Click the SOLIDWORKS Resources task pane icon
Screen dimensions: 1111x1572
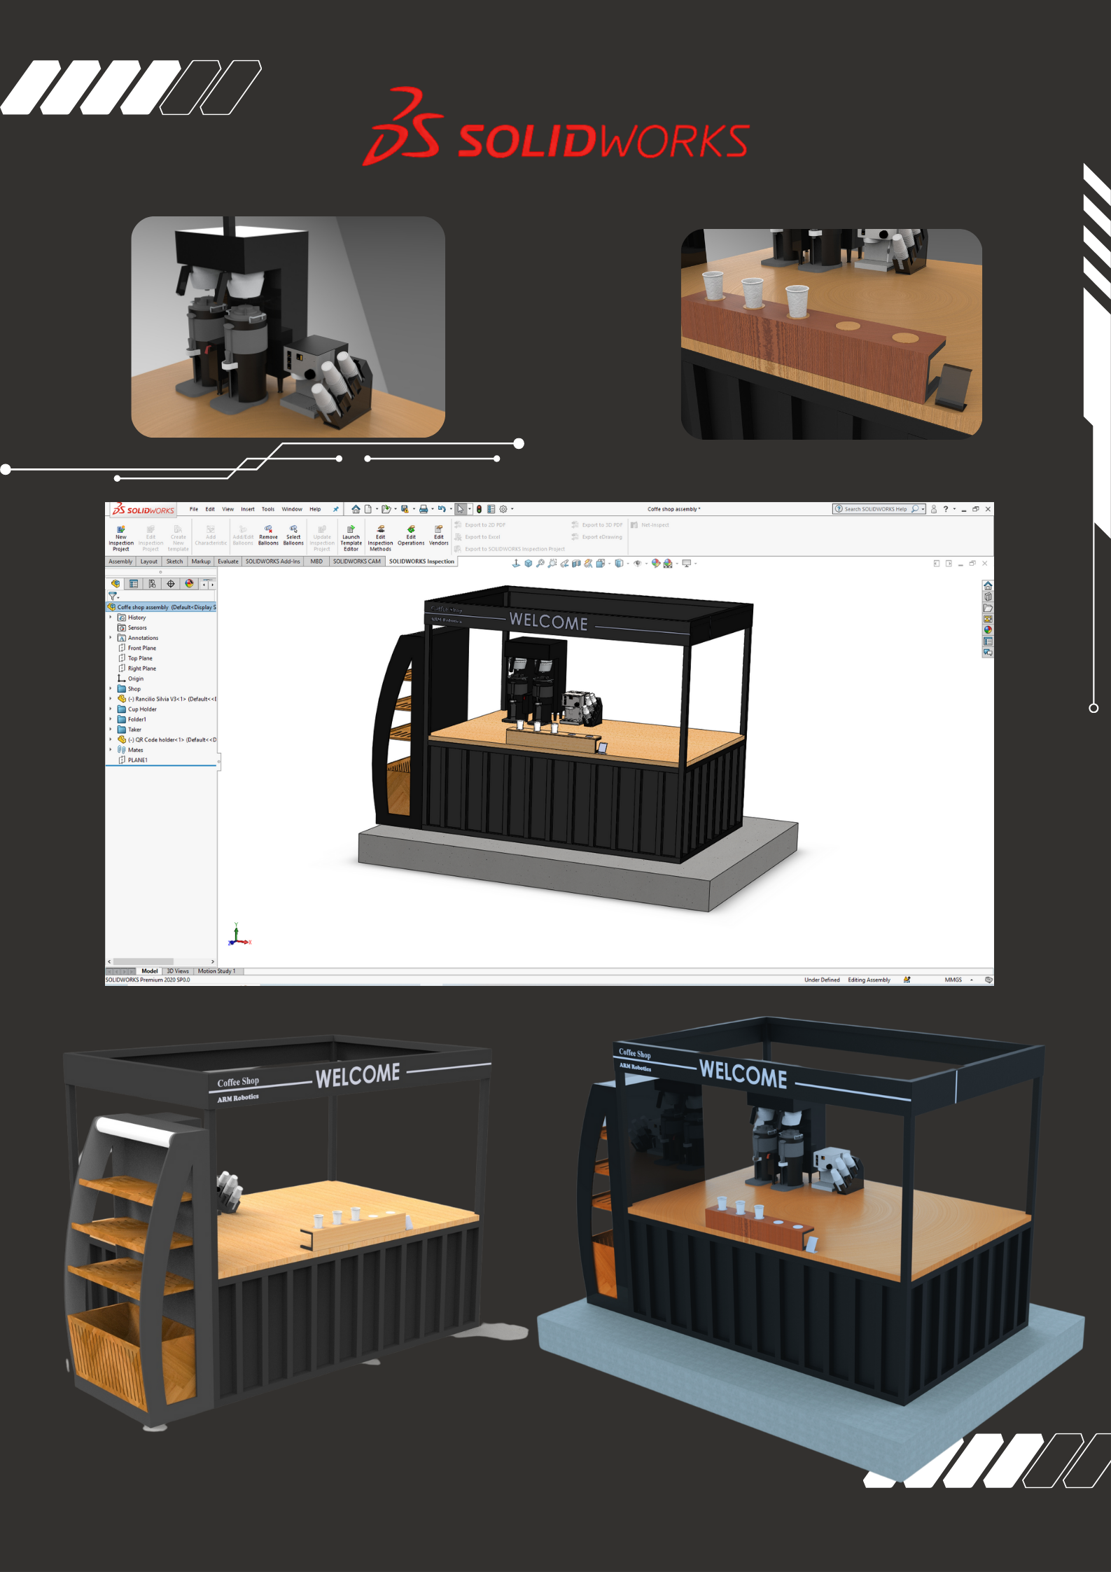[x=988, y=585]
